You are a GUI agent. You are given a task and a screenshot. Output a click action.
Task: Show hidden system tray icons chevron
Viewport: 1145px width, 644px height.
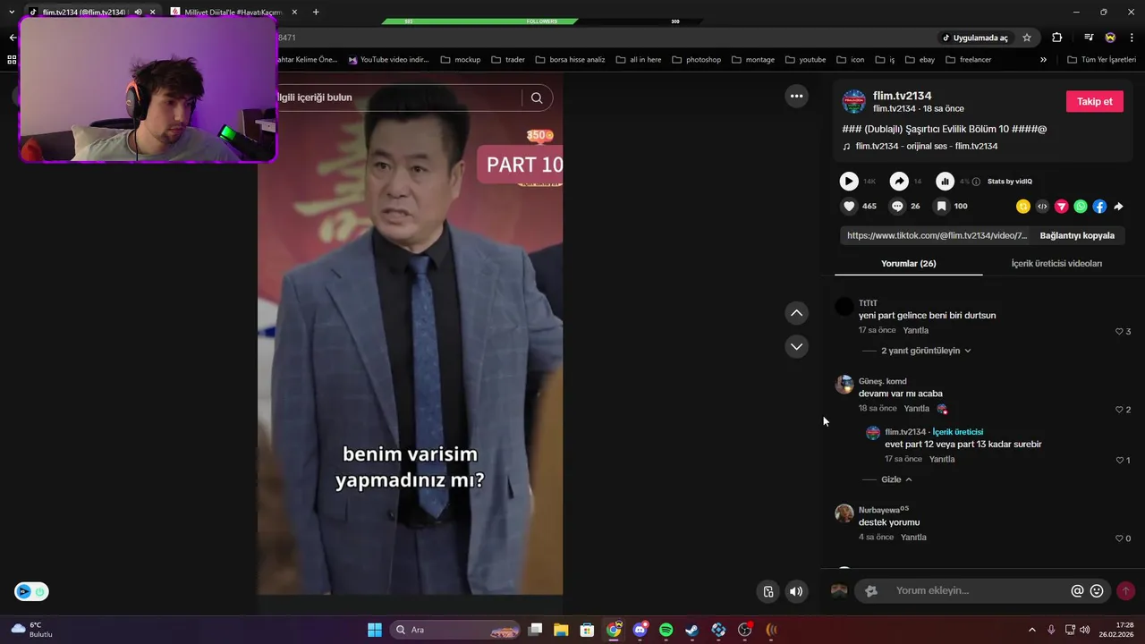click(x=1031, y=630)
